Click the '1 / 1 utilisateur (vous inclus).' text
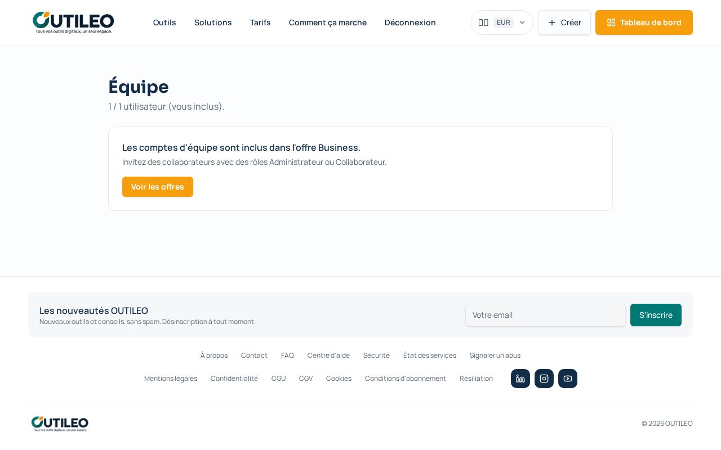This screenshot has height=450, width=721. (166, 106)
